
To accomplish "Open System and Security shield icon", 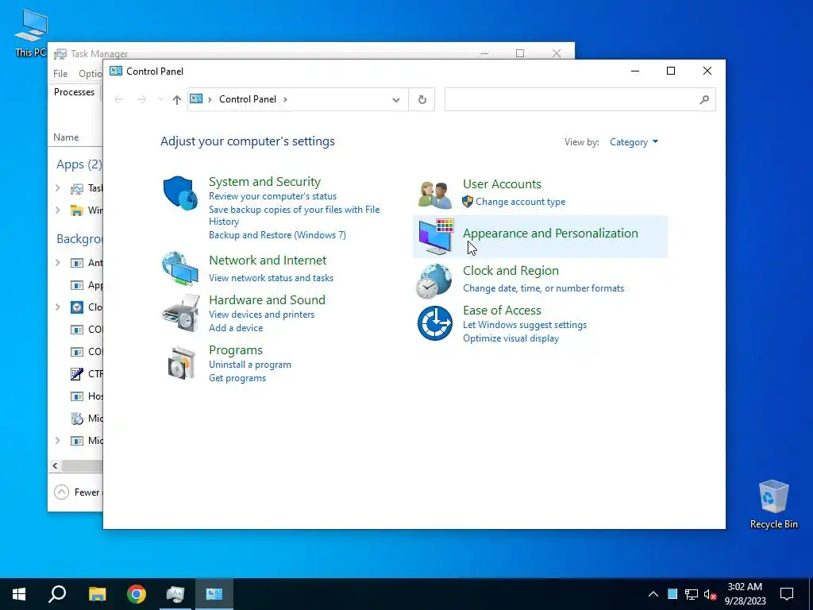I will pos(180,193).
